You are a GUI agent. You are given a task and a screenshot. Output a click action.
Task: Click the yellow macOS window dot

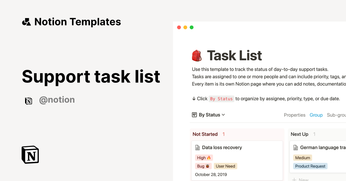pyautogui.click(x=185, y=28)
